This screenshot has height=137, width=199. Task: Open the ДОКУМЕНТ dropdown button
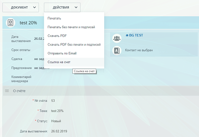(x=21, y=8)
